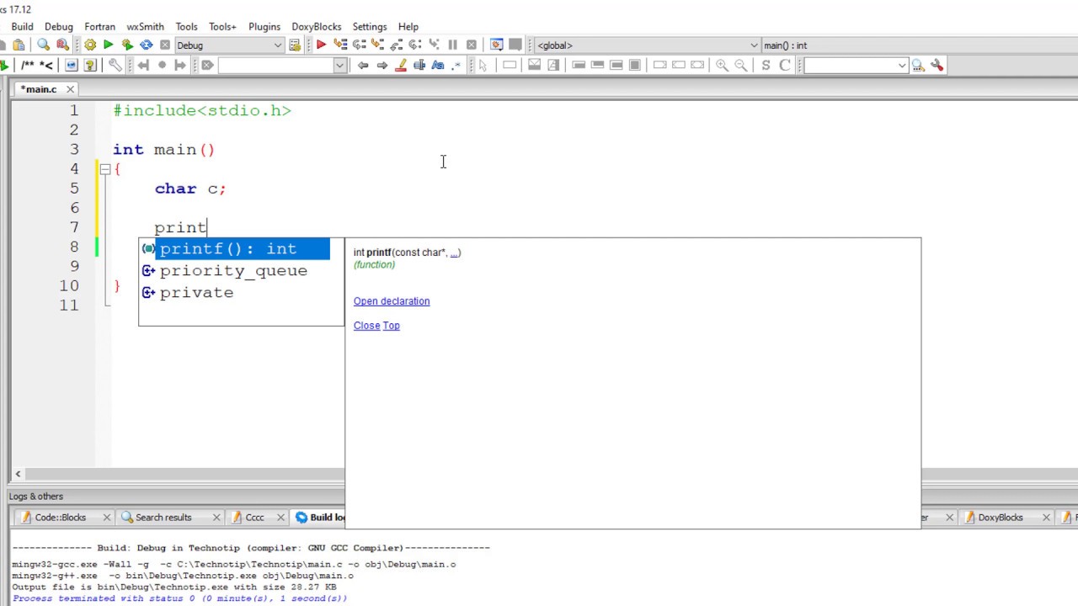Viewport: 1078px width, 606px height.
Task: Select private autocomplete suggestion
Action: 196,293
